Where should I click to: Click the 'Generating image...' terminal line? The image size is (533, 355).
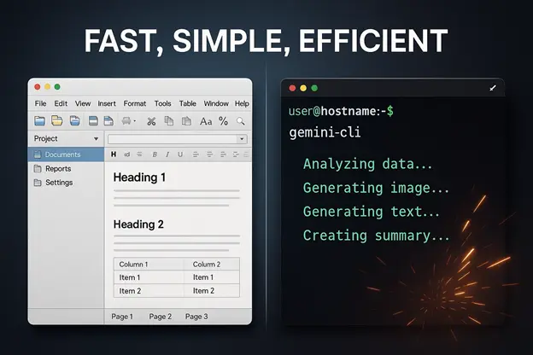point(376,188)
